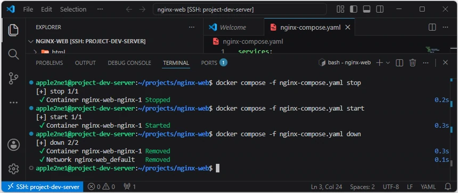Toggle secondary side bar visibility
Image resolution: width=458 pixels, height=193 pixels.
coord(380,10)
